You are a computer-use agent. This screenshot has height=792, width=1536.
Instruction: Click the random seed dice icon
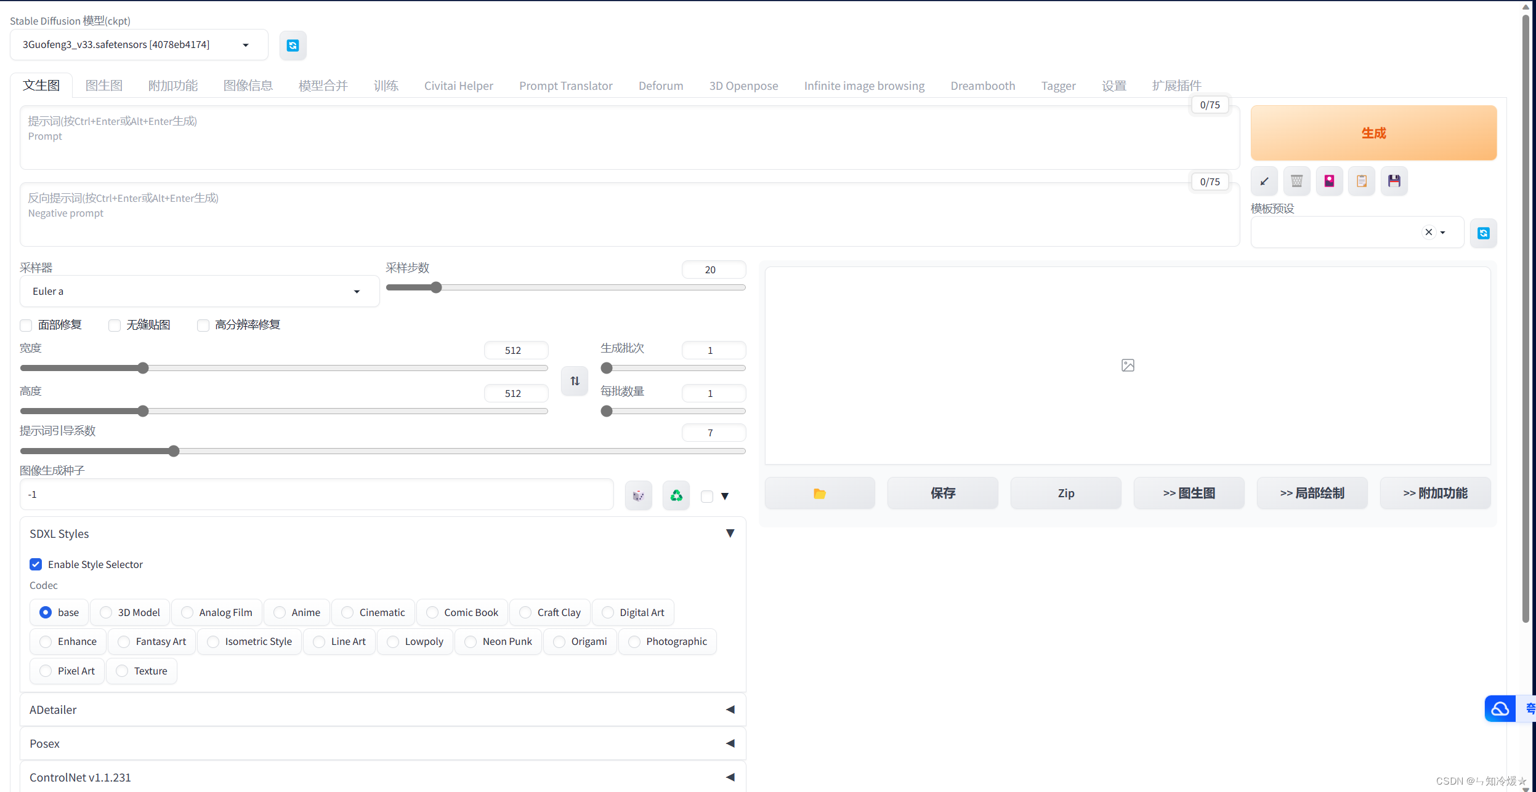click(639, 495)
